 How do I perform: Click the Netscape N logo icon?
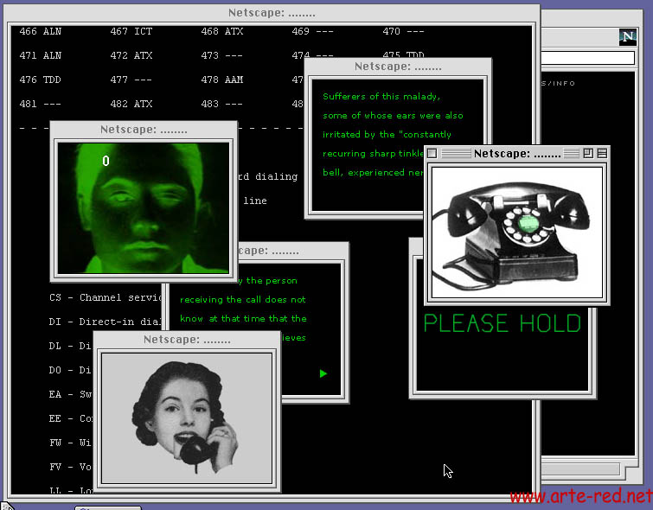627,36
